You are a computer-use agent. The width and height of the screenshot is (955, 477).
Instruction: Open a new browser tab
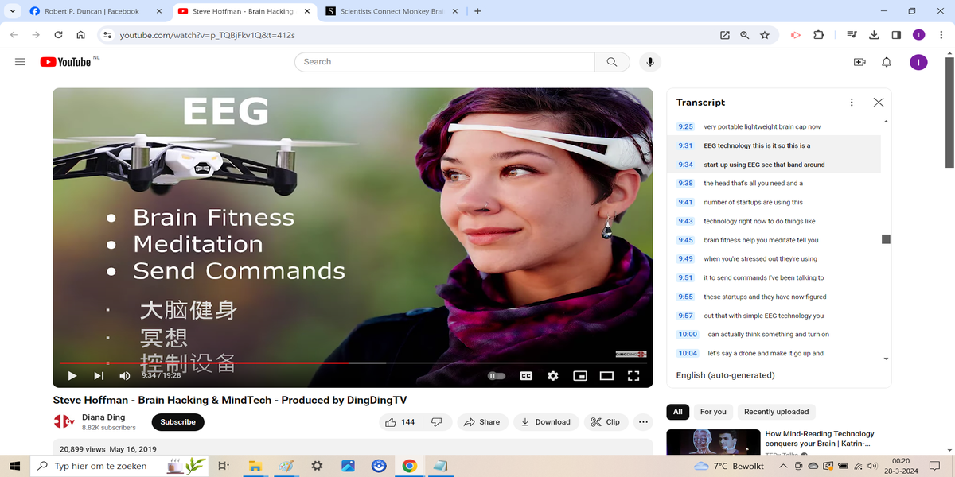477,11
